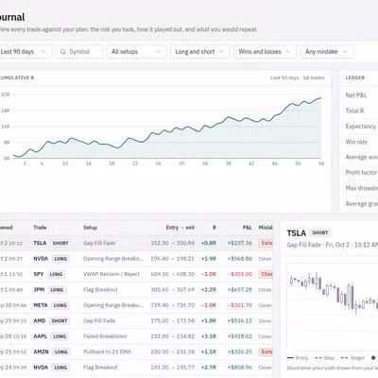Click the -$303.00 P&L value
Screen dimensions: 378x378
(240, 274)
